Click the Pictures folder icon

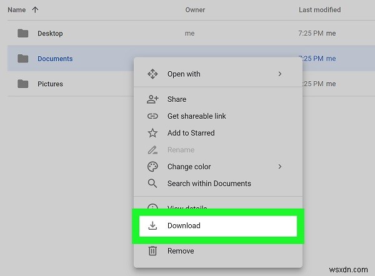[x=23, y=84]
